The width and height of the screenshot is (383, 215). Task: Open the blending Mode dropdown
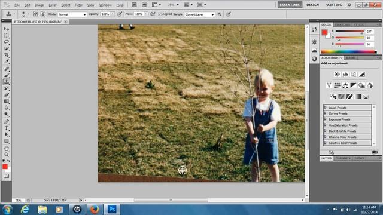click(x=72, y=14)
